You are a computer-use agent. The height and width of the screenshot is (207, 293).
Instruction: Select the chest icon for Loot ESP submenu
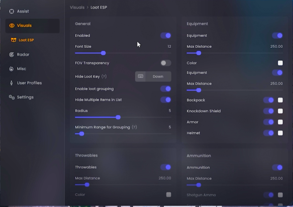pyautogui.click(x=14, y=40)
